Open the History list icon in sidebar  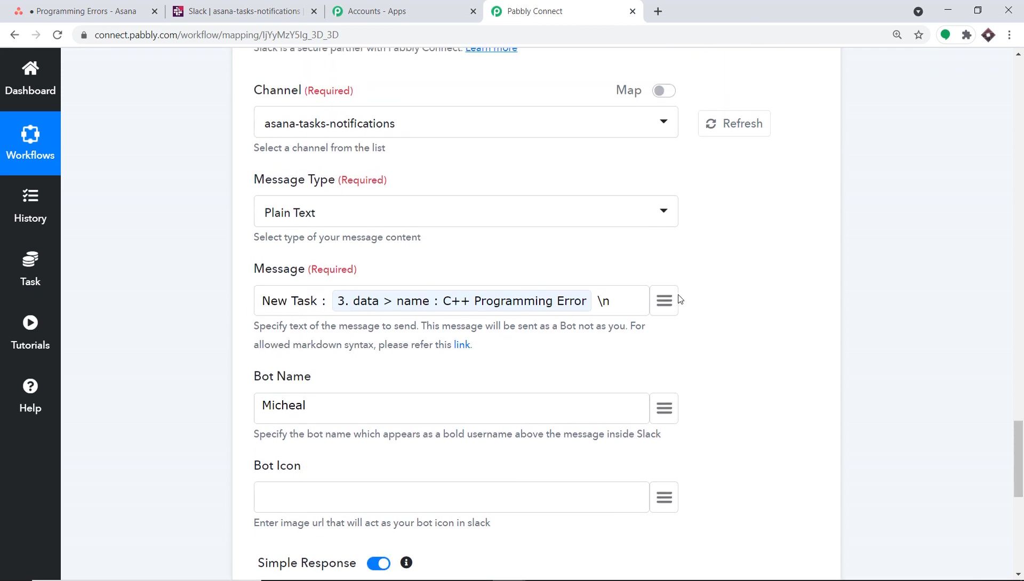click(30, 196)
